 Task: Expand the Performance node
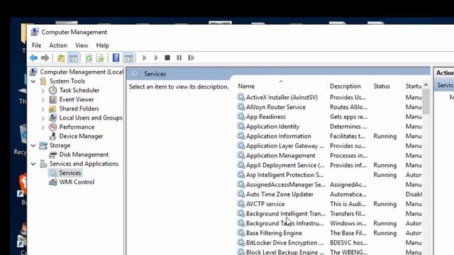click(43, 127)
